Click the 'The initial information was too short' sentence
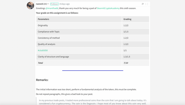185x105 pixels. 86,90
